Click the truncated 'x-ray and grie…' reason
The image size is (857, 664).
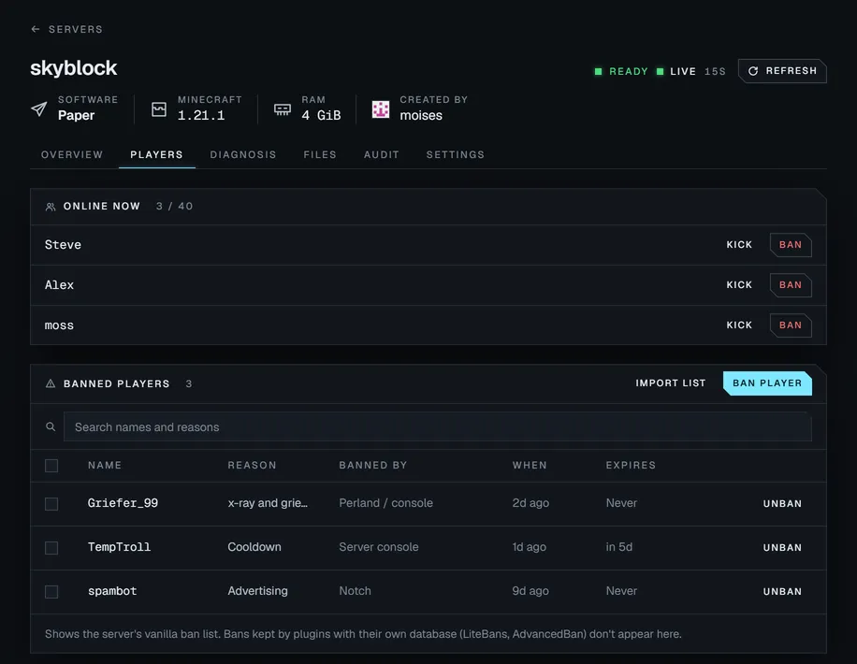coord(268,503)
